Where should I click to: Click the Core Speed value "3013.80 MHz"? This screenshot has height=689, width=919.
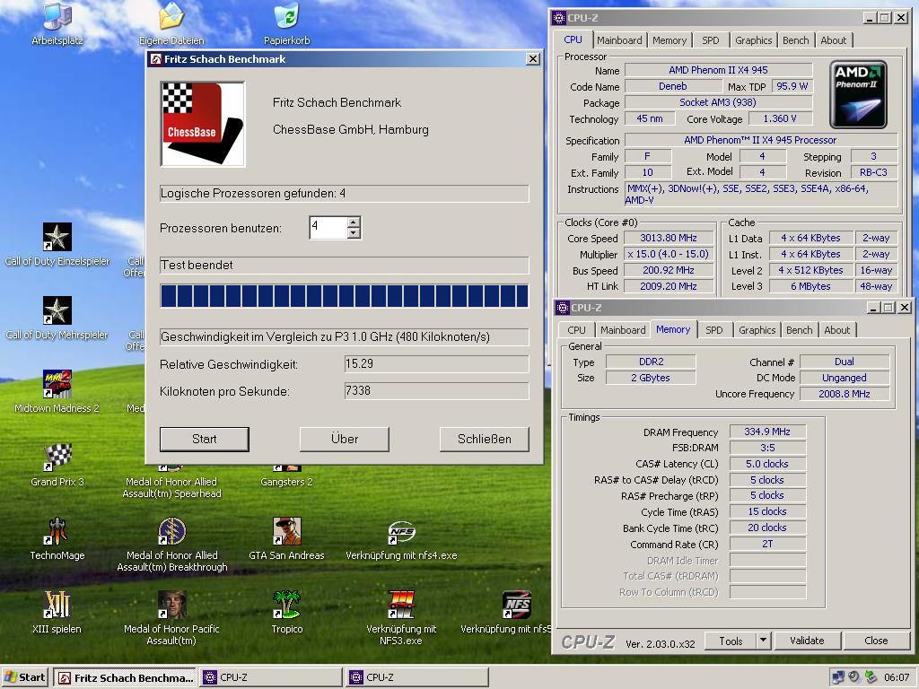(x=668, y=238)
